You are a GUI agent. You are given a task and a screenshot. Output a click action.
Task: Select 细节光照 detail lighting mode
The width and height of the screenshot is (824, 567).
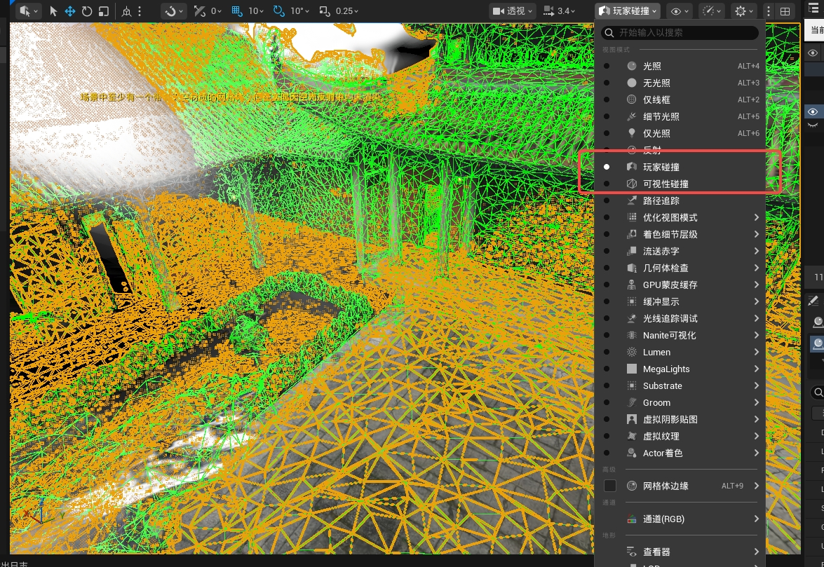680,116
